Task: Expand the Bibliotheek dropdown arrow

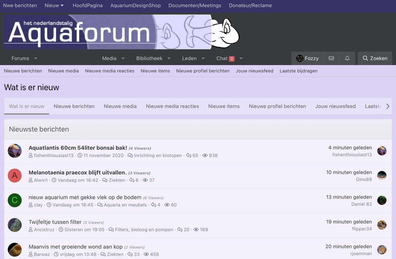Action: tap(169, 59)
